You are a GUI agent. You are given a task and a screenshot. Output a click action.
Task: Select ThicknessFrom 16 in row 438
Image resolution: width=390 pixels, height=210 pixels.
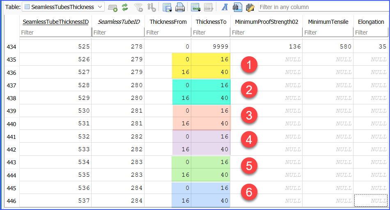point(168,98)
